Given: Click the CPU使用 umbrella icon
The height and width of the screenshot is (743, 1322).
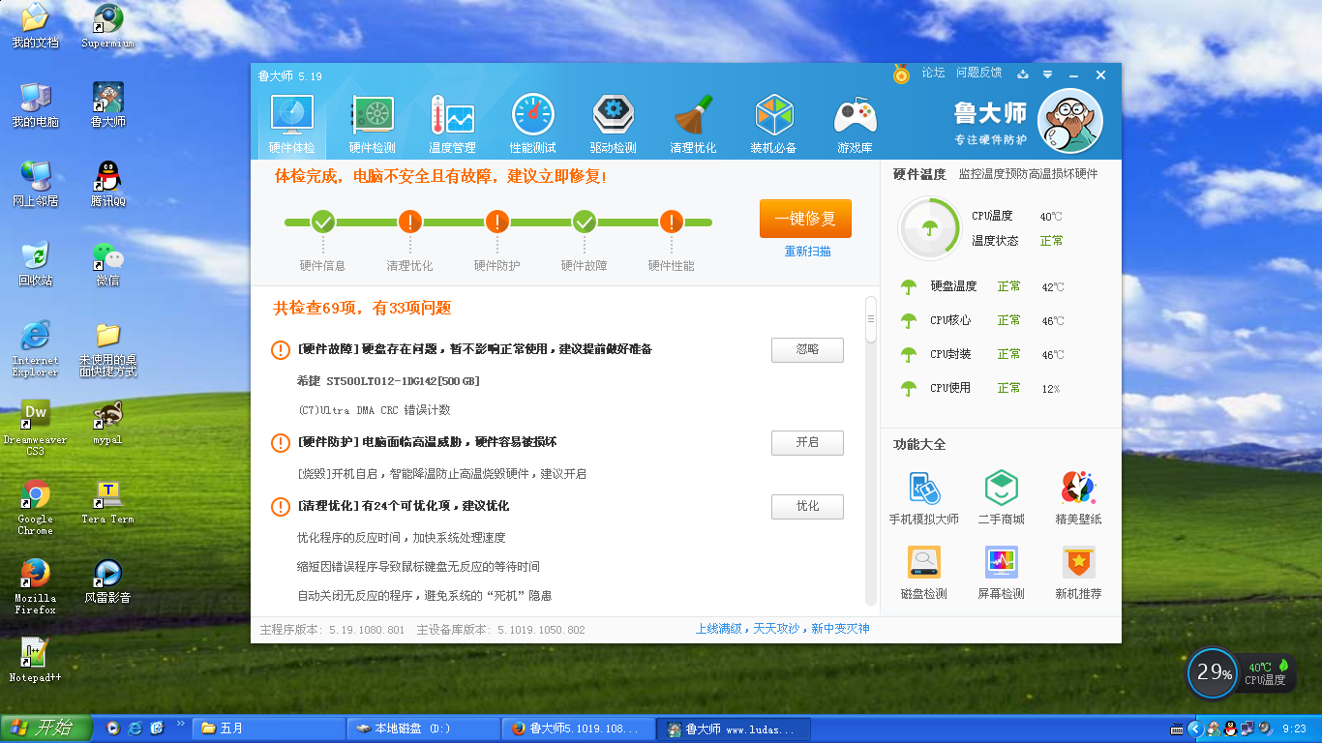Looking at the screenshot, I should (x=909, y=389).
